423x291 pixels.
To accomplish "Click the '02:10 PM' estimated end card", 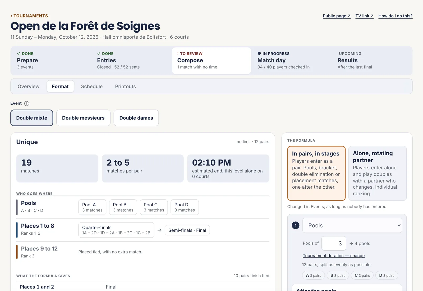I will (x=228, y=169).
